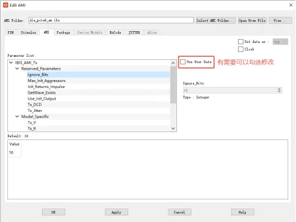Toggle the Clock checkbox

point(240,49)
